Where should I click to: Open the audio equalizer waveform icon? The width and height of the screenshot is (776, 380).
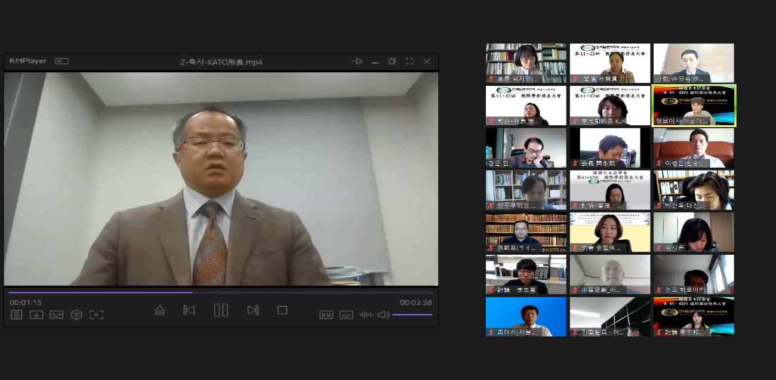tap(366, 314)
